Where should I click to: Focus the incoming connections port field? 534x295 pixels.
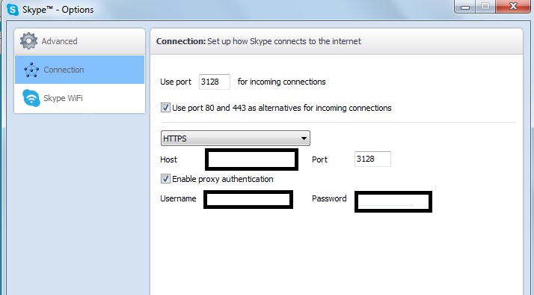point(214,82)
